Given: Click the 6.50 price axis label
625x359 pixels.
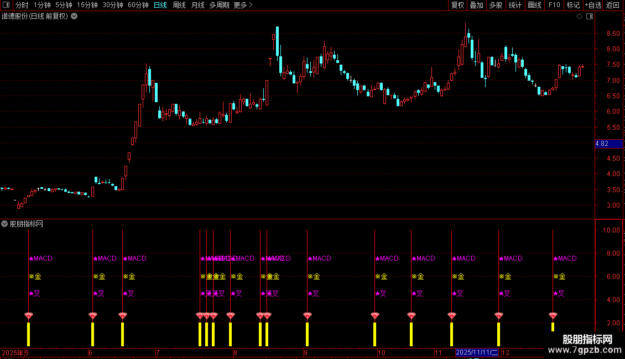Looking at the screenshot, I should tap(613, 96).
